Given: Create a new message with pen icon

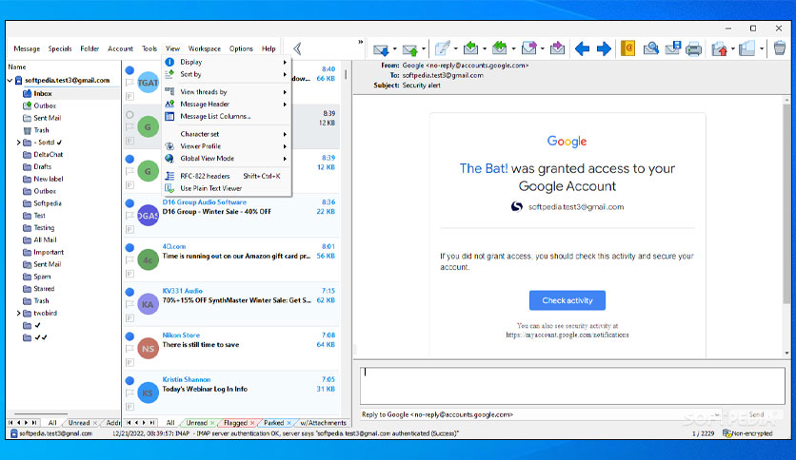Looking at the screenshot, I should pos(442,48).
